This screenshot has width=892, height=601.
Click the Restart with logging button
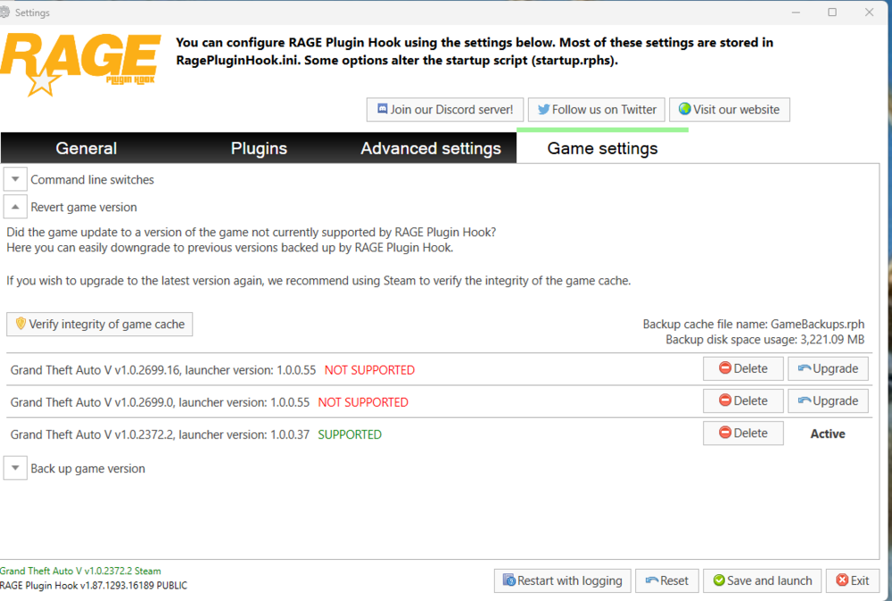(x=563, y=580)
